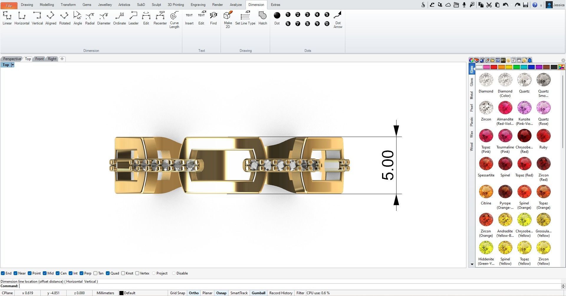
Task: Filter gems by the purple swatch
Action: click(x=539, y=67)
